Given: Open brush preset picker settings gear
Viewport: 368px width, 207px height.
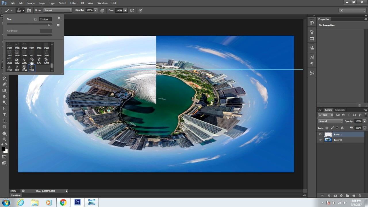Looking at the screenshot, I should pos(59,18).
